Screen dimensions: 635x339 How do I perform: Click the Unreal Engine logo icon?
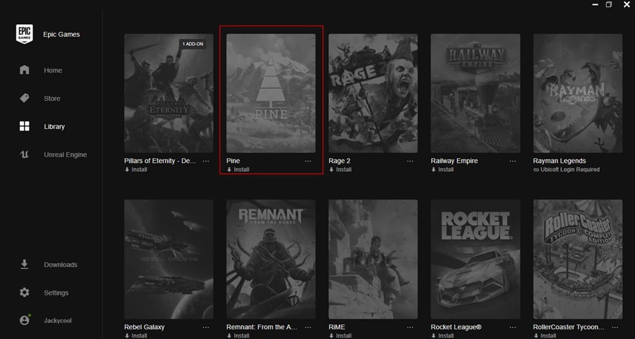24,154
